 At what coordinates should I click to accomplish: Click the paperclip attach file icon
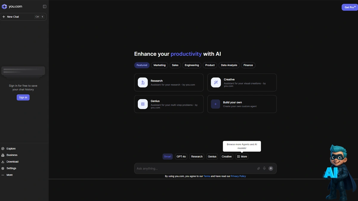pos(259,169)
